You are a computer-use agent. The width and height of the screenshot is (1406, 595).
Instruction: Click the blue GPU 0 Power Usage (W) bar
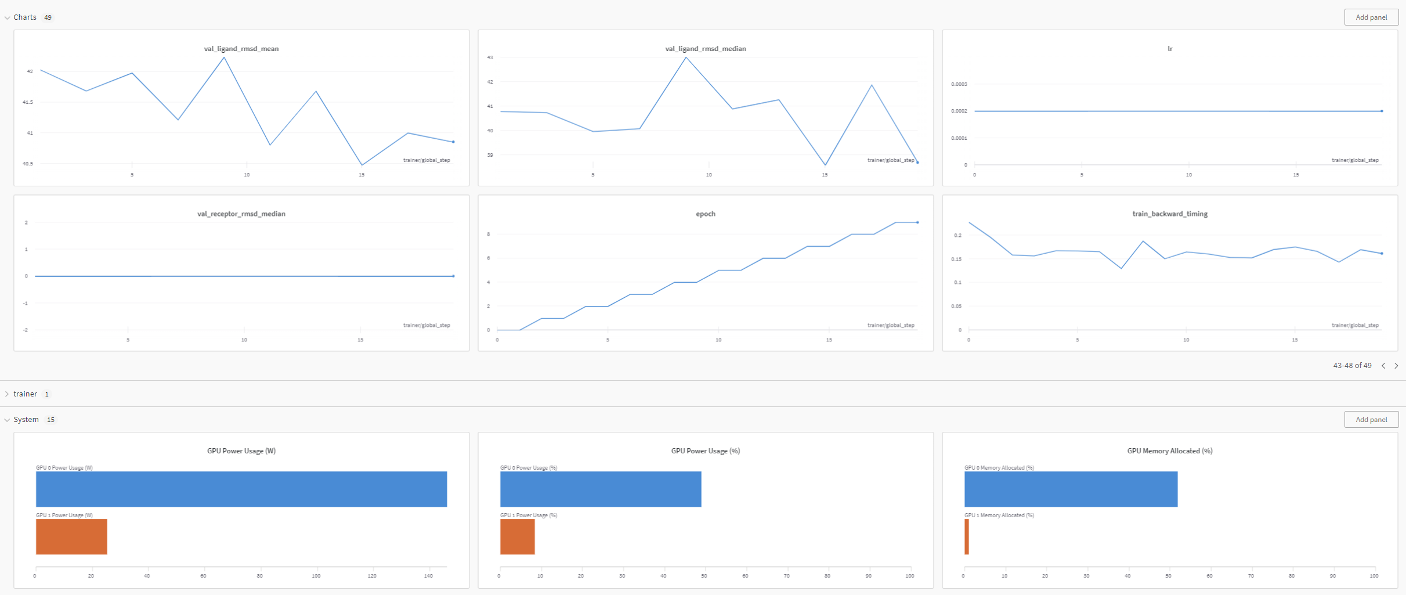pos(241,489)
